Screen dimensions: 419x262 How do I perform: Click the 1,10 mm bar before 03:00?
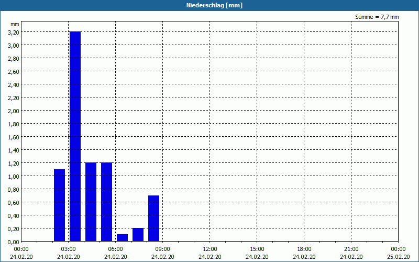[59, 205]
